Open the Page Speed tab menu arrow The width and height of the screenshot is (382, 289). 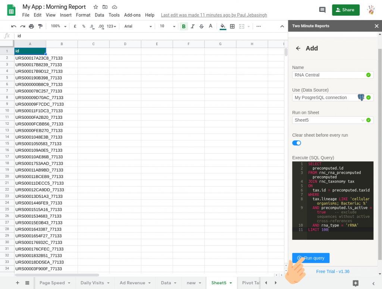[69, 283]
